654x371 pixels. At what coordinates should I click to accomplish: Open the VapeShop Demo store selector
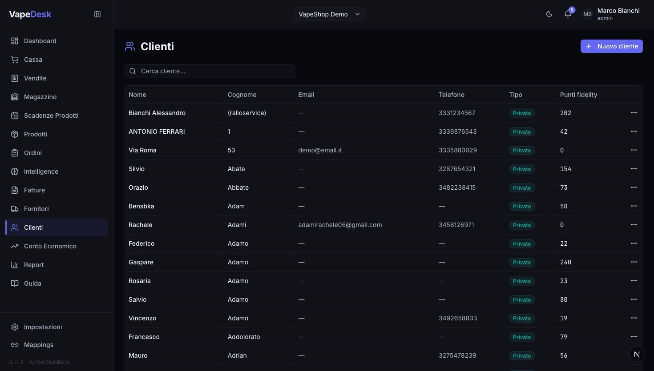click(329, 14)
